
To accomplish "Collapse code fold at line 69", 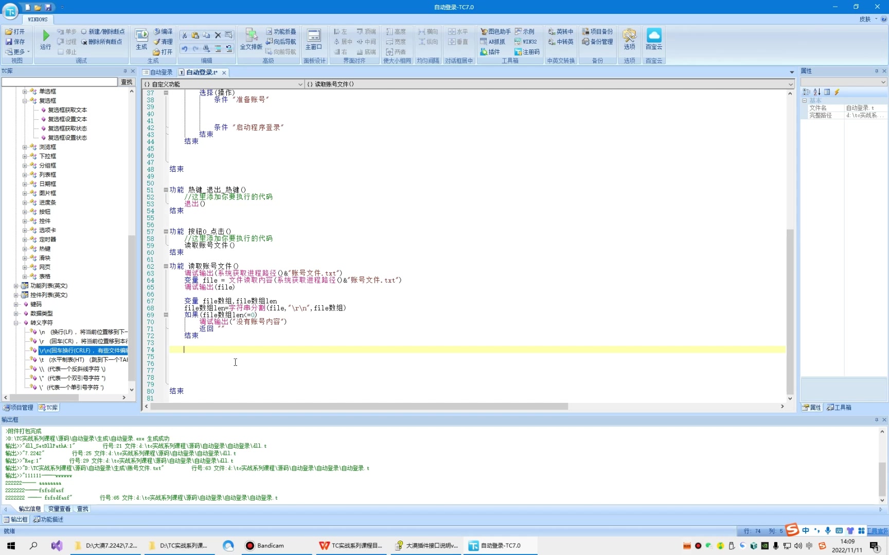I will 166,314.
